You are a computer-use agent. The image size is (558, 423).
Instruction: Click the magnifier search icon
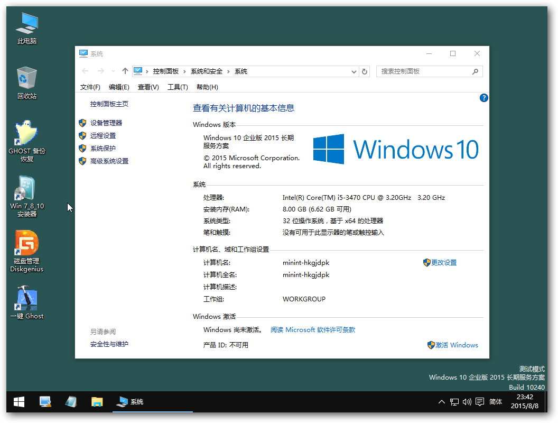(x=475, y=71)
